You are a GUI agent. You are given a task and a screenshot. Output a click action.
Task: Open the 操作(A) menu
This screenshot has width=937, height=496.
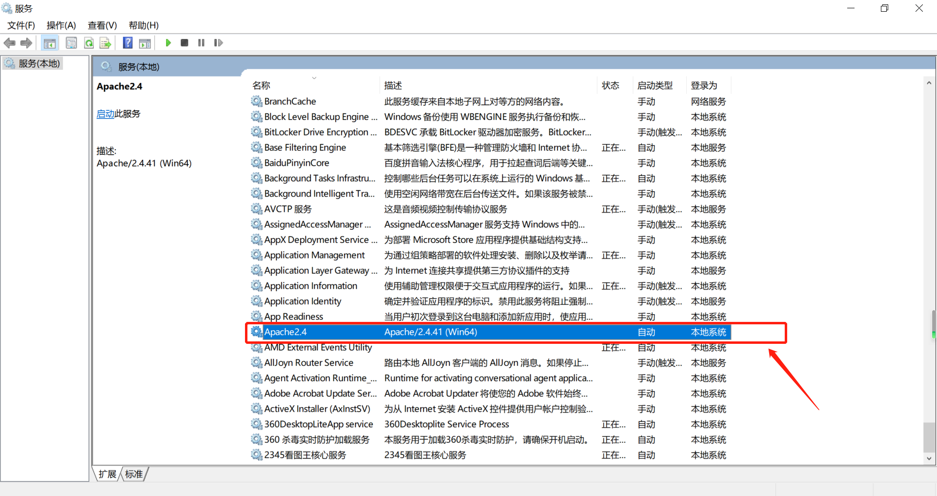pos(61,25)
